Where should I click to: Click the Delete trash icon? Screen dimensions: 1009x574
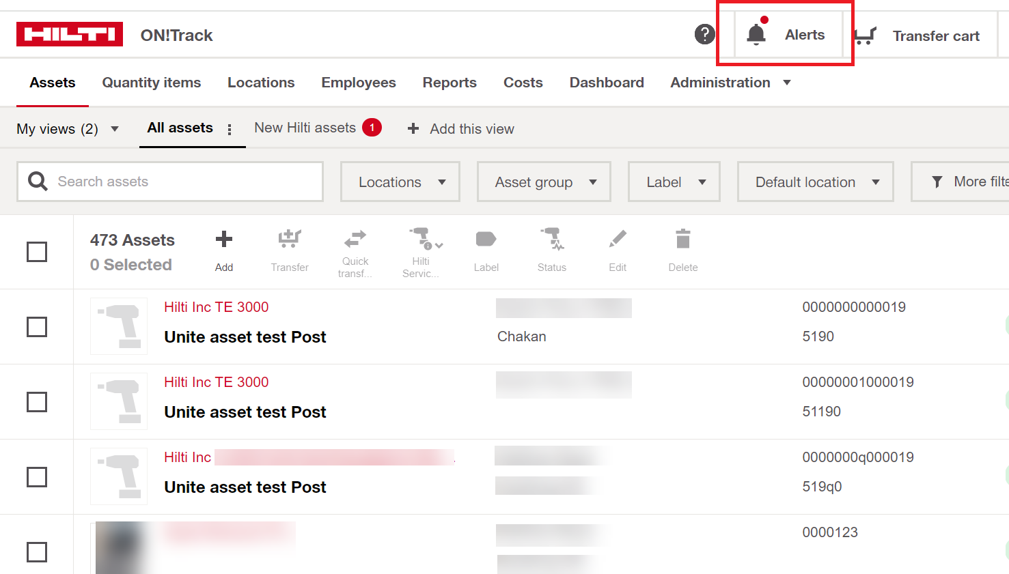click(x=683, y=239)
